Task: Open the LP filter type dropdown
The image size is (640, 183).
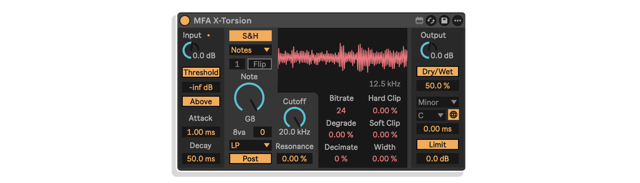Action: click(250, 145)
